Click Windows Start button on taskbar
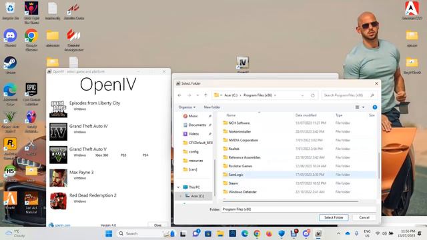Image resolution: width=427 pixels, height=240 pixels. (x=109, y=233)
